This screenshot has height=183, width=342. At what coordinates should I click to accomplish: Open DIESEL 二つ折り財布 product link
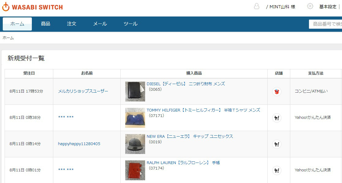(x=186, y=84)
